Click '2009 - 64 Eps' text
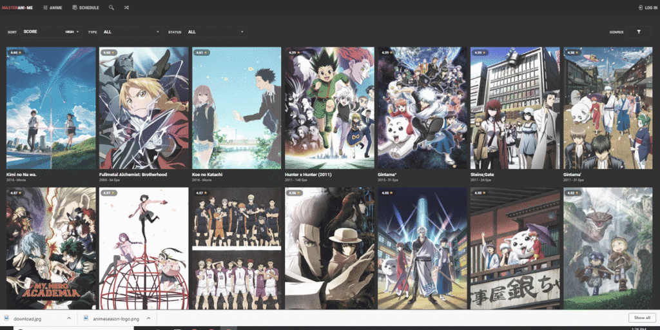Viewport: 660px width, 330px height. point(109,180)
